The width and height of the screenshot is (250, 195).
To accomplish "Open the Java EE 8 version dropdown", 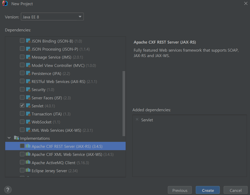I will pos(52,17).
